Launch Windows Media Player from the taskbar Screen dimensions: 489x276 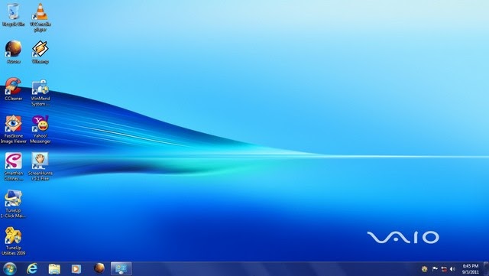[x=76, y=269]
